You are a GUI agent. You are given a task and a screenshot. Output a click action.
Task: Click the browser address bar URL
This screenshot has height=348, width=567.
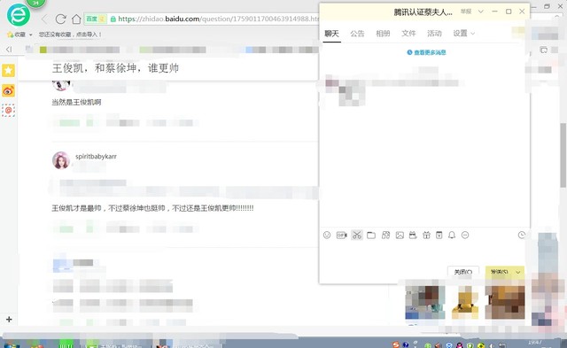[219, 19]
